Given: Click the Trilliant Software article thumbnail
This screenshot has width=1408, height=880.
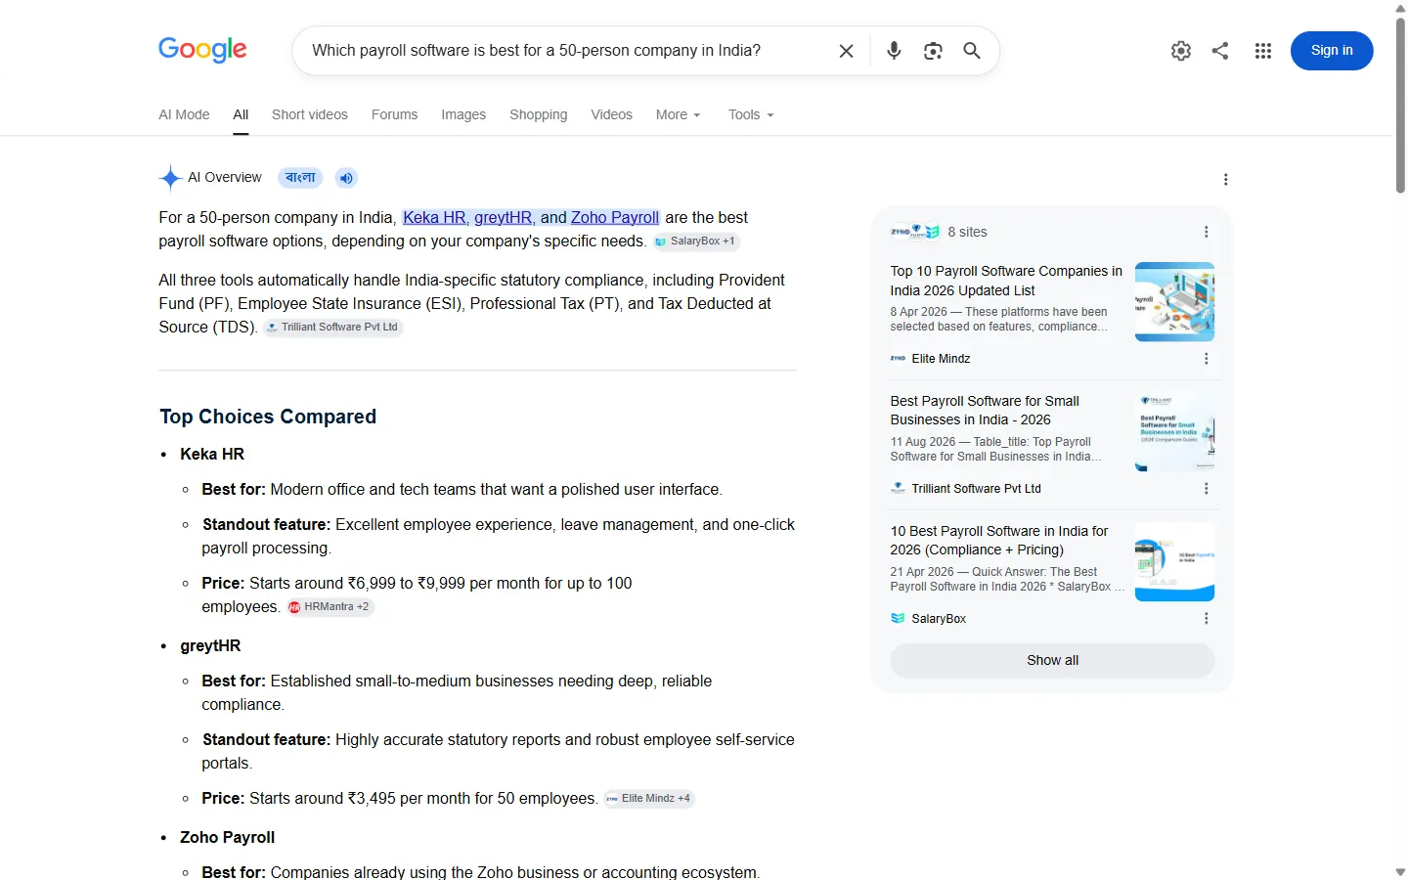Looking at the screenshot, I should 1174,432.
